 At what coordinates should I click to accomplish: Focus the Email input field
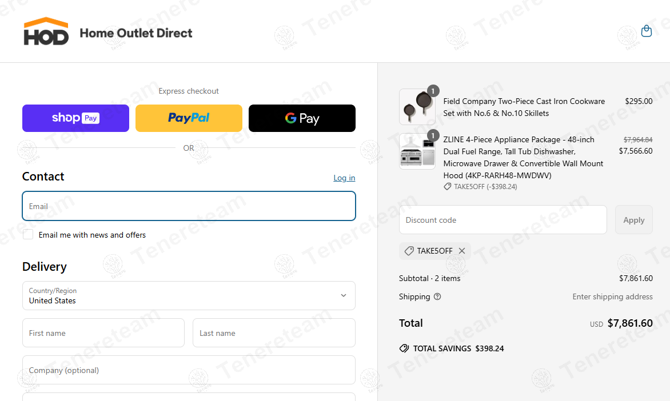(189, 206)
